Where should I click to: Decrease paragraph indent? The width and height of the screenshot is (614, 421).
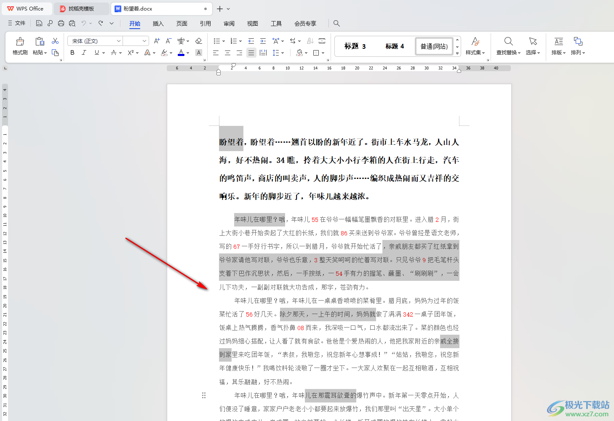tap(251, 41)
